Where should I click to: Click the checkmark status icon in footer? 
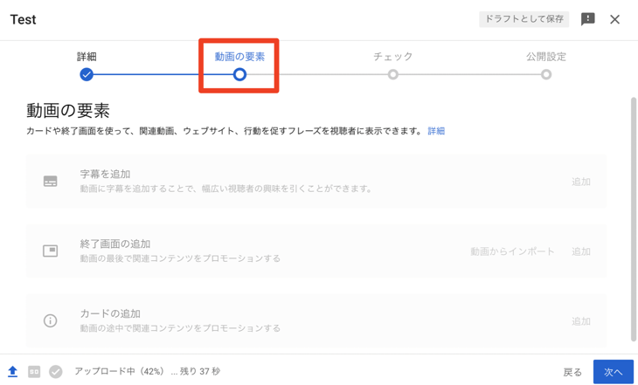coord(56,372)
